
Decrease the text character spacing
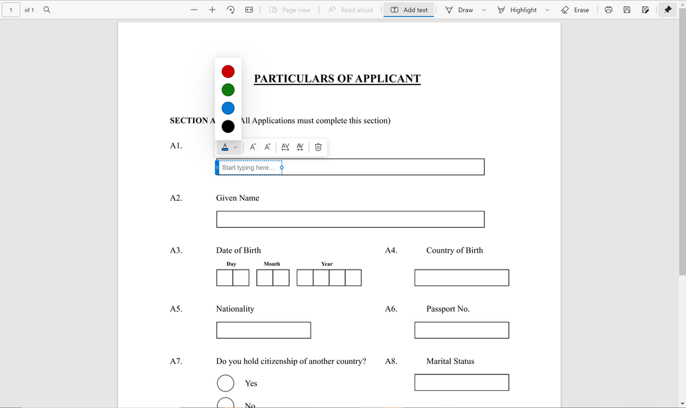click(300, 147)
